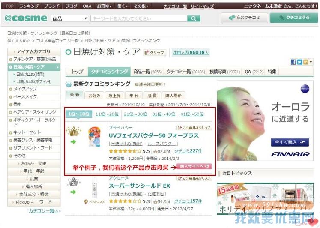Switch to 特集 tab
The height and width of the screenshot is (228, 320).
272,72
